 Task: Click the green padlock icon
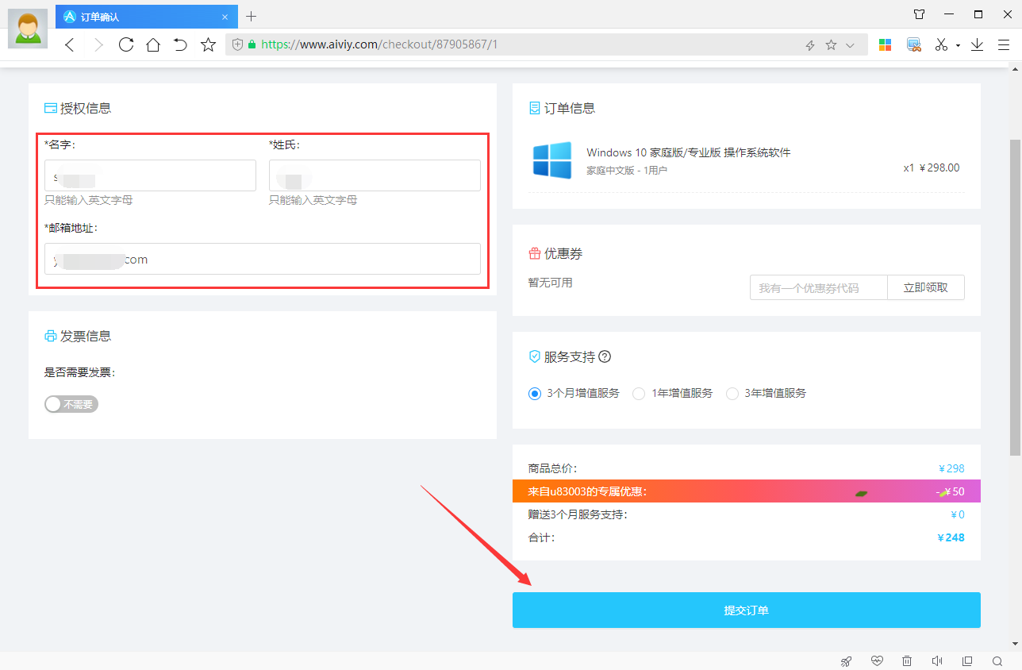[252, 45]
